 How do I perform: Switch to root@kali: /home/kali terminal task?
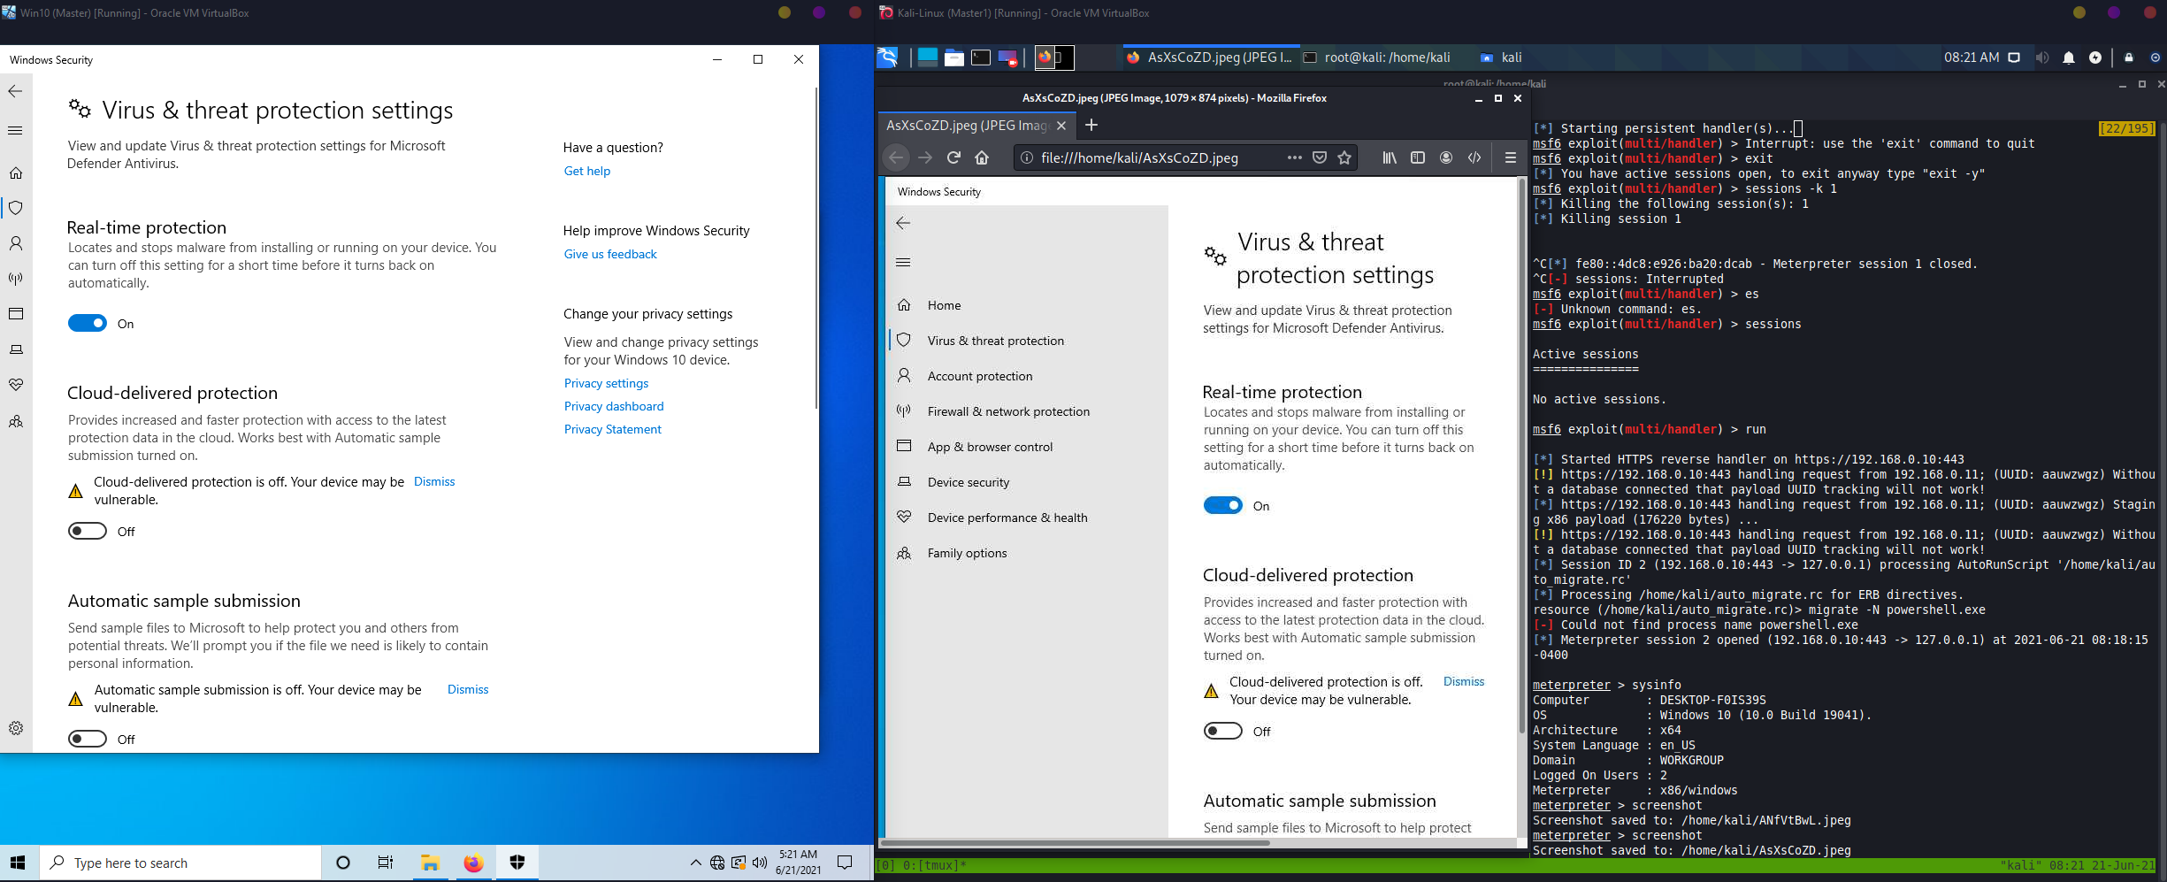(x=1377, y=58)
